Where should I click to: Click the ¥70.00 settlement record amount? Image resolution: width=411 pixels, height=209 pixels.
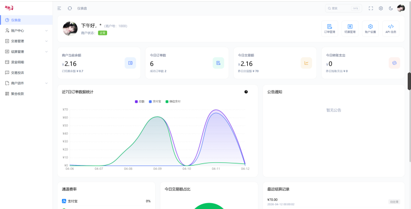[272, 200]
